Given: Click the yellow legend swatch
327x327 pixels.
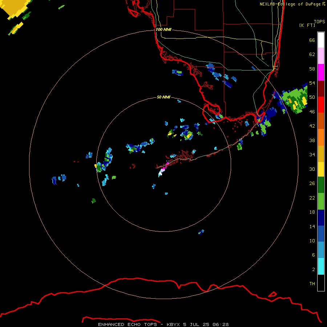Looking at the screenshot, I should click(x=321, y=169).
